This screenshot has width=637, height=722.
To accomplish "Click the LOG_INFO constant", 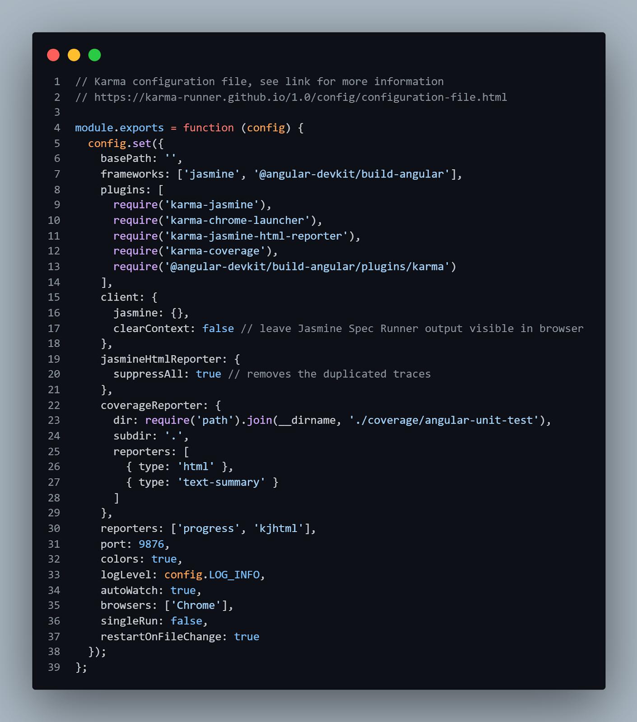I will click(x=234, y=575).
